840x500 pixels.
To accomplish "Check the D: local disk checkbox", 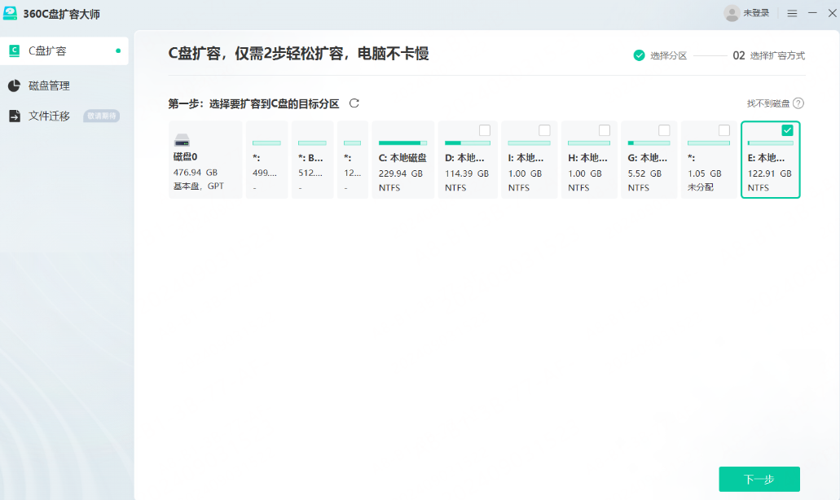I will [485, 130].
